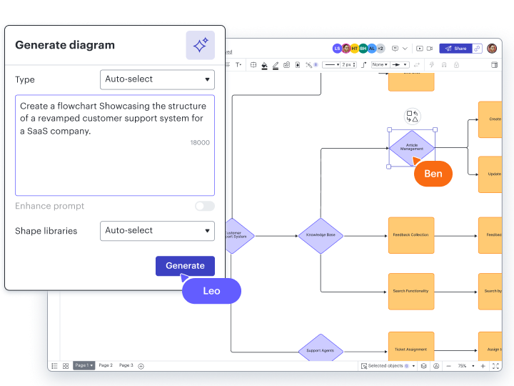Open the Type dropdown set to Auto-select

pos(157,79)
